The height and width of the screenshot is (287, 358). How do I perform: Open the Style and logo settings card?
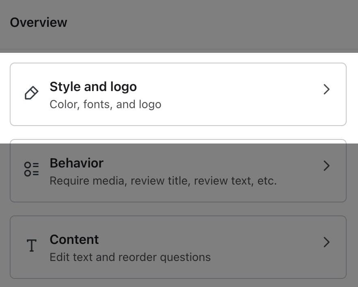179,94
